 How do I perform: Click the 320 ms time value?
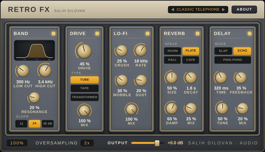click(x=221, y=88)
